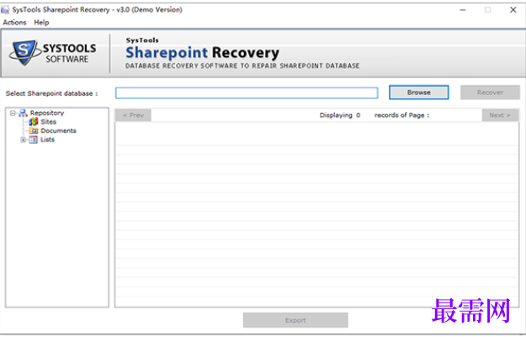
Task: Click the 'Displaying 0' records text
Action: [x=339, y=115]
